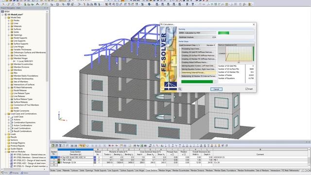Close the FE-Calculation dialog
This screenshot has height=175, width=311.
(254, 24)
